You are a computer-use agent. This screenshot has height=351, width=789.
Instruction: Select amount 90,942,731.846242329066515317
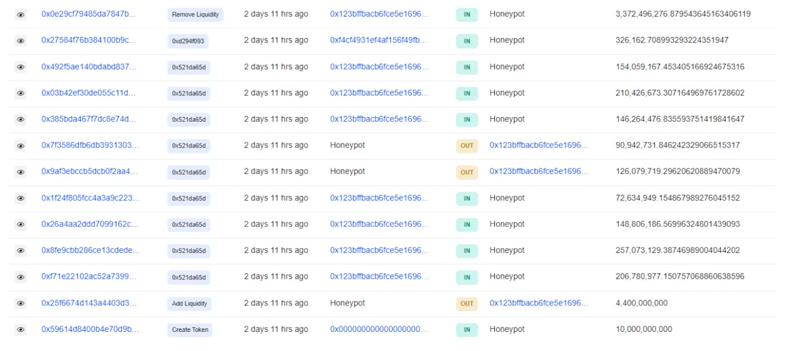pos(677,145)
